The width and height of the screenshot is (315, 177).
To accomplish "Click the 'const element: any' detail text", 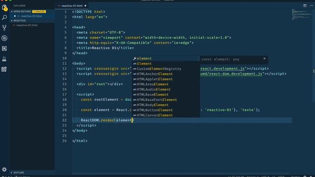I will coord(220,59).
